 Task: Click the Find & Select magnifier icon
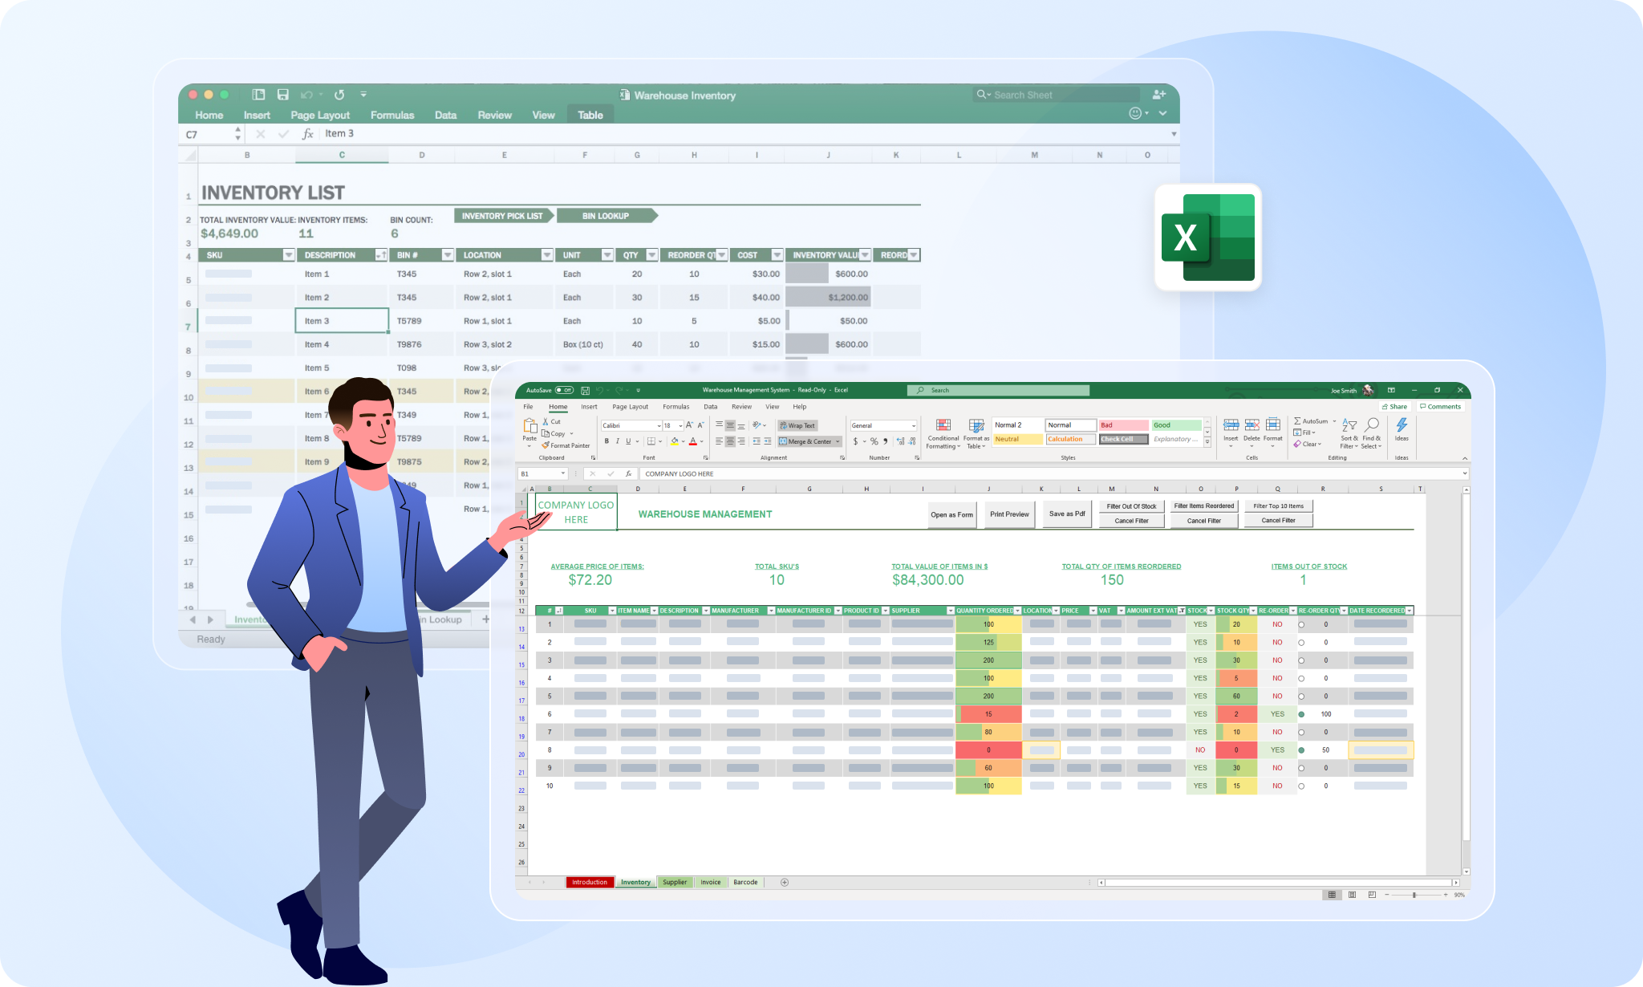tap(1373, 424)
